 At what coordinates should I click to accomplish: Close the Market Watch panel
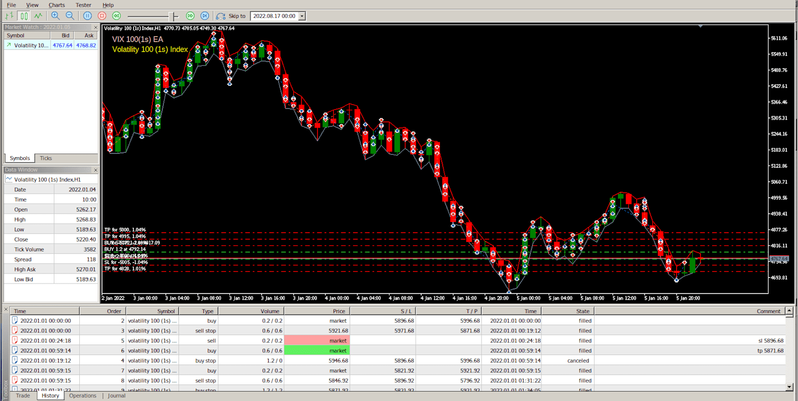95,27
